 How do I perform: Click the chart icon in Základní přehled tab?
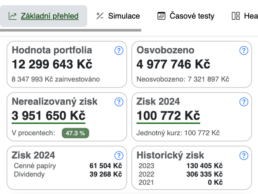(13, 16)
